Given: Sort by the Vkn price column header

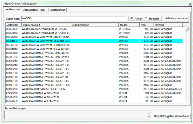Looking at the screenshot, I should (146, 25).
